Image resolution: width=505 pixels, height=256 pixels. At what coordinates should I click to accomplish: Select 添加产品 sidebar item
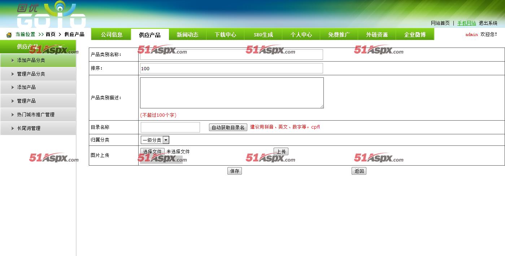(38, 87)
